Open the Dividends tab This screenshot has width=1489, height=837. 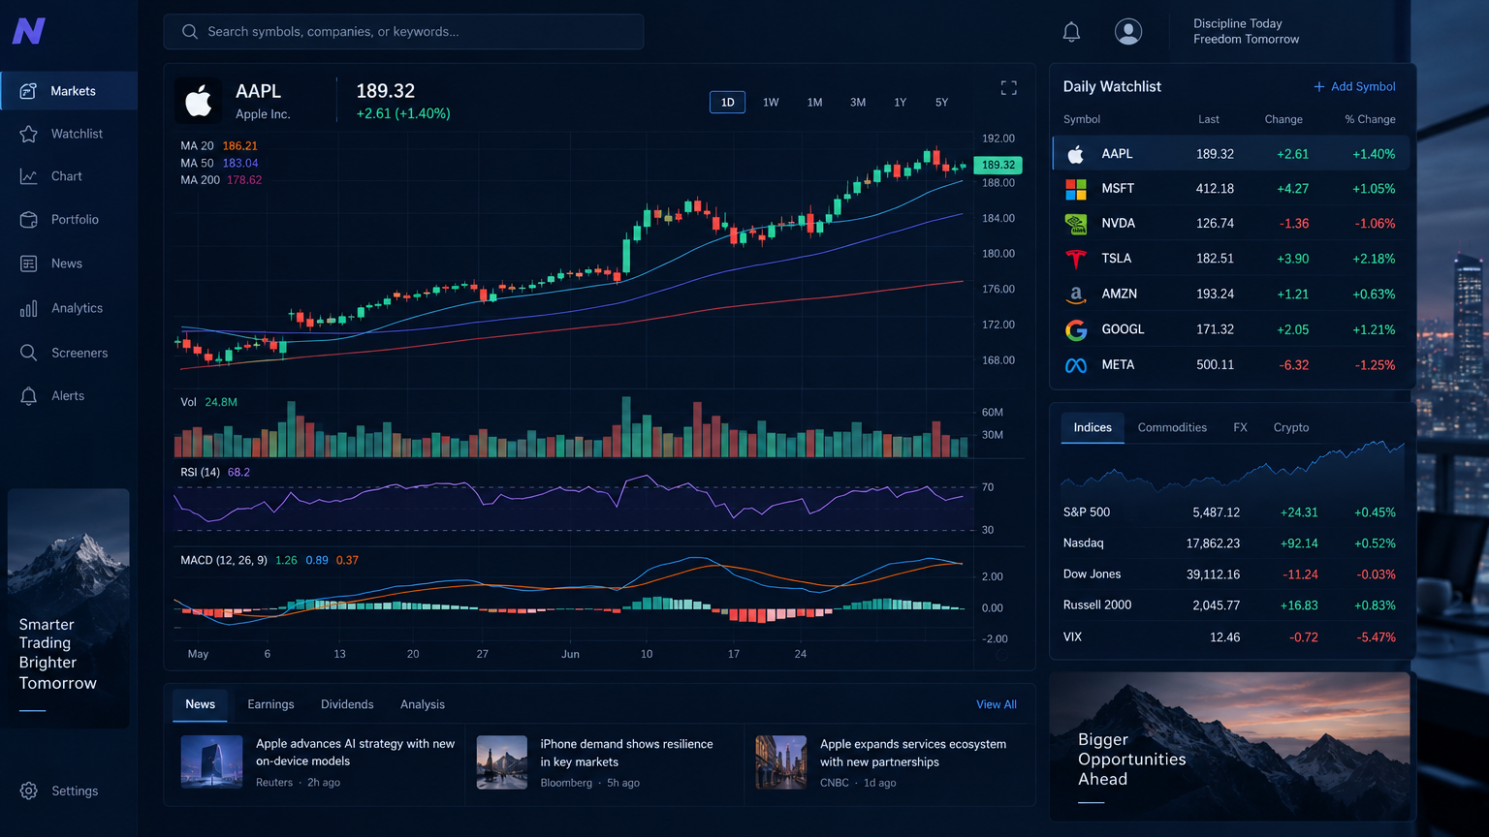tap(347, 704)
